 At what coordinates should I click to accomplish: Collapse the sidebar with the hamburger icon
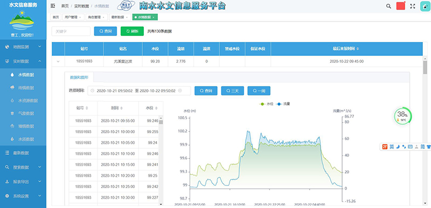[53, 6]
